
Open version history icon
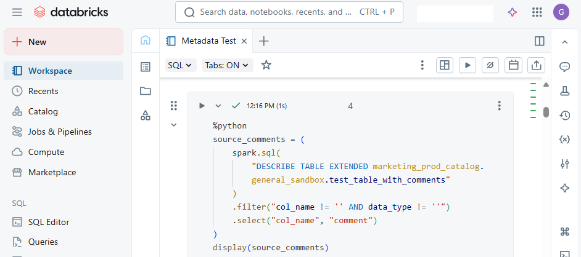click(564, 115)
